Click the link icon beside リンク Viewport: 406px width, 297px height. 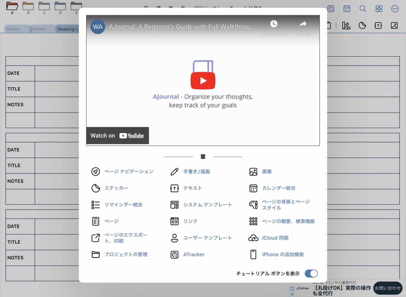174,221
